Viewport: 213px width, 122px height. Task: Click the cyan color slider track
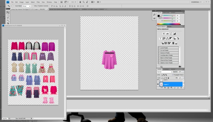tap(169, 15)
